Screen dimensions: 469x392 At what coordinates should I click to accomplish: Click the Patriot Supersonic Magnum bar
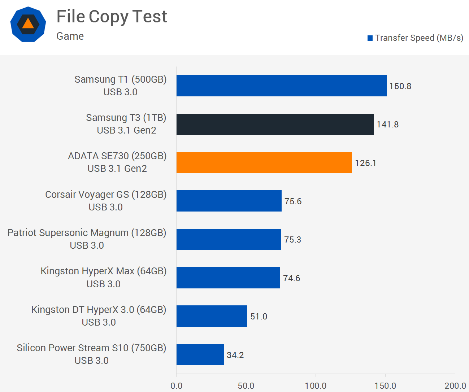click(x=229, y=240)
